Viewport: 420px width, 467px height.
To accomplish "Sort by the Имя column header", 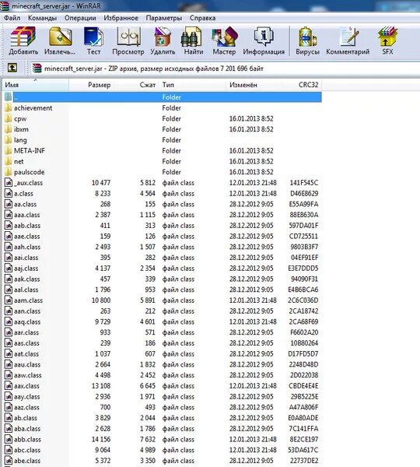I will 36,85.
